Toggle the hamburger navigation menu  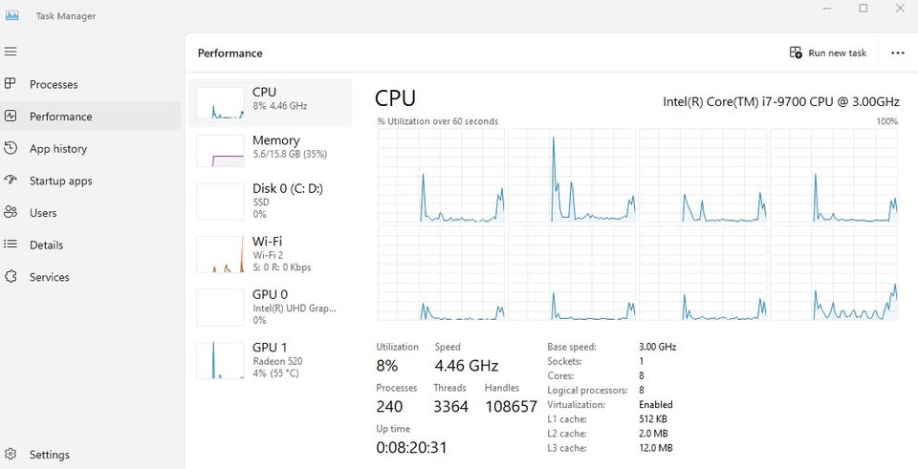point(10,52)
